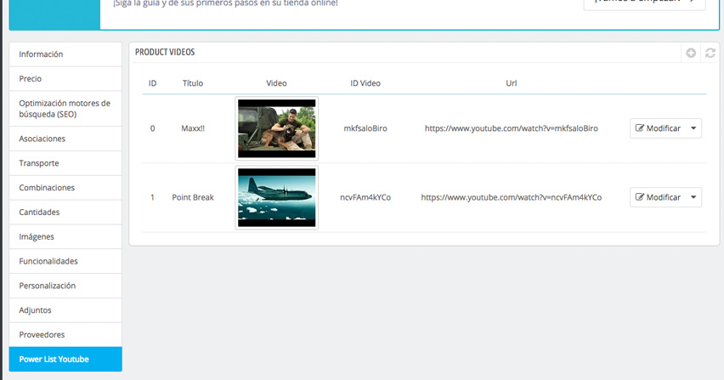Click the Video column header

276,83
